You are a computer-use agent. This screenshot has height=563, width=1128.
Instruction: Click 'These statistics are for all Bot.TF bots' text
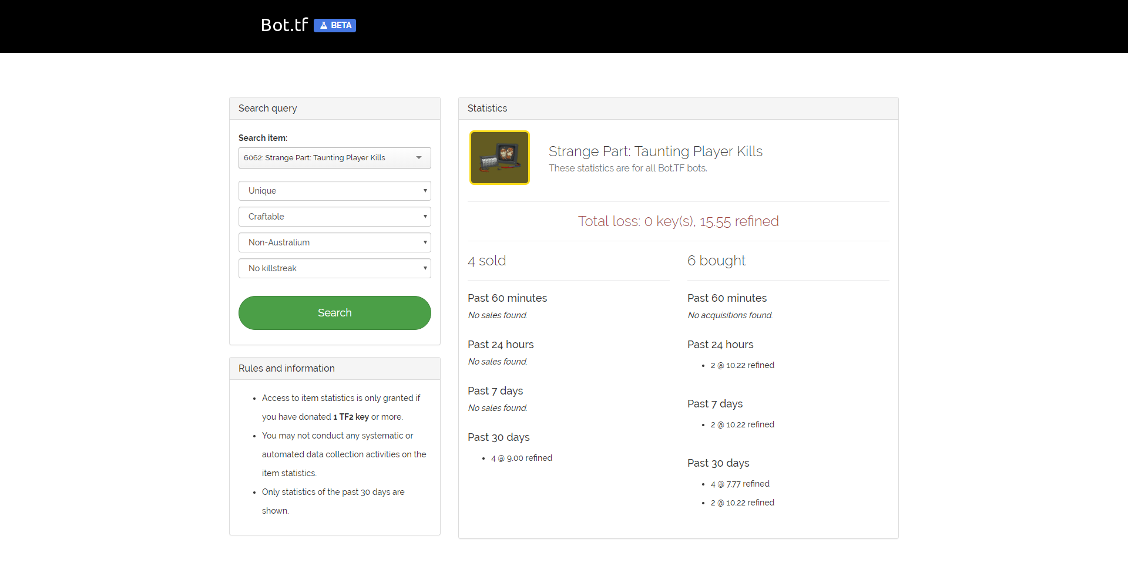pyautogui.click(x=628, y=168)
